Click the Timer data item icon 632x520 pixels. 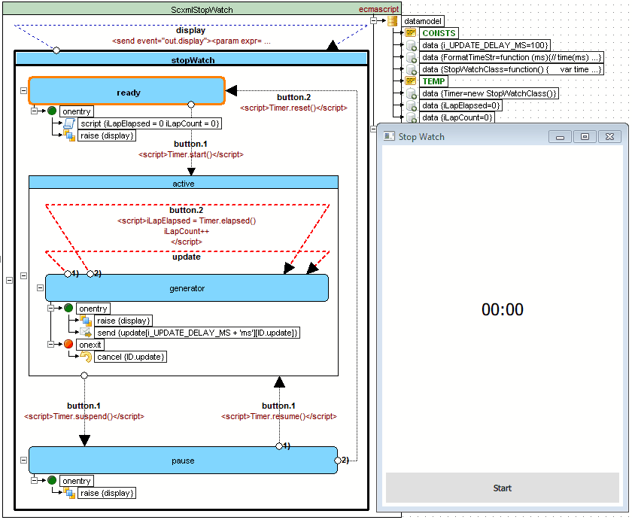[x=412, y=93]
